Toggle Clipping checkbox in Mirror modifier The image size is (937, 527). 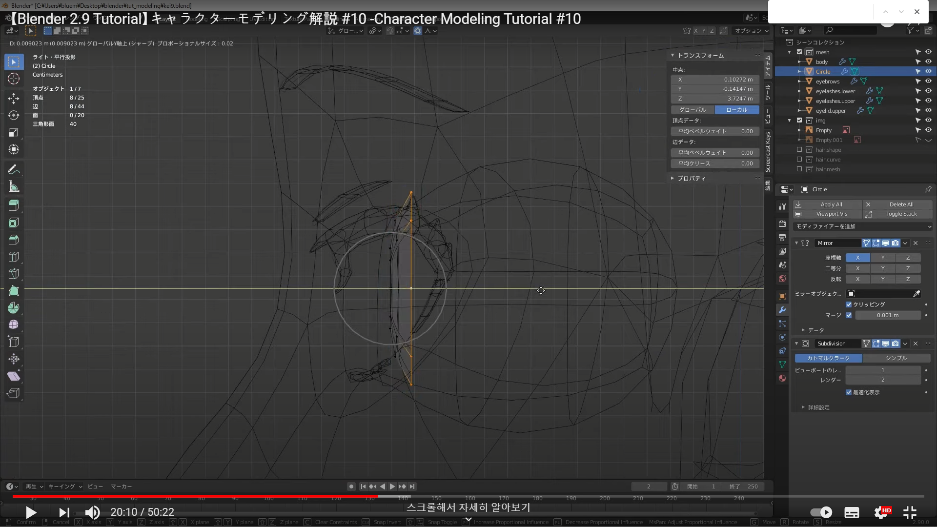point(849,304)
